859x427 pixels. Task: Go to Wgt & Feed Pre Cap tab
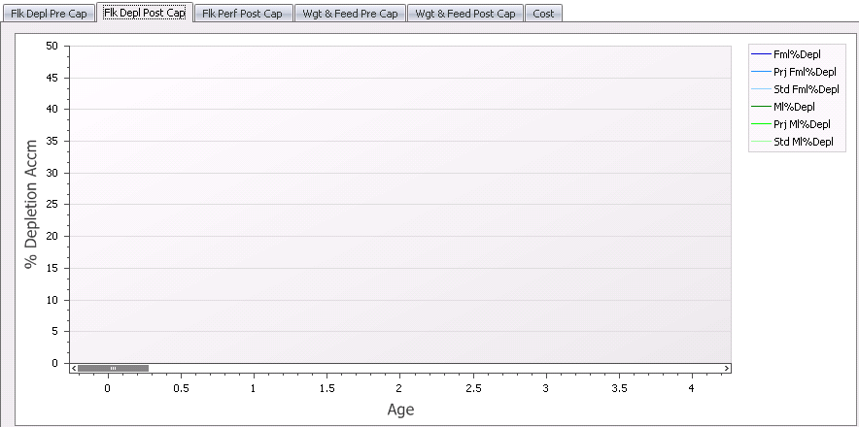[351, 14]
